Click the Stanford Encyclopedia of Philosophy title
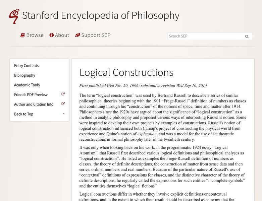The image size is (262, 201). coord(101,15)
